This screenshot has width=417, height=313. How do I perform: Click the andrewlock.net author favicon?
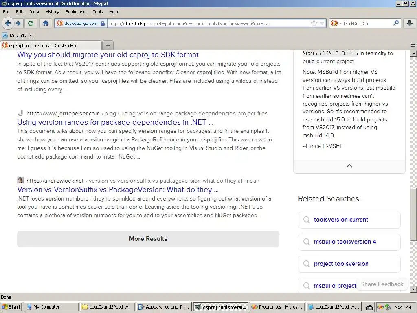point(20,181)
